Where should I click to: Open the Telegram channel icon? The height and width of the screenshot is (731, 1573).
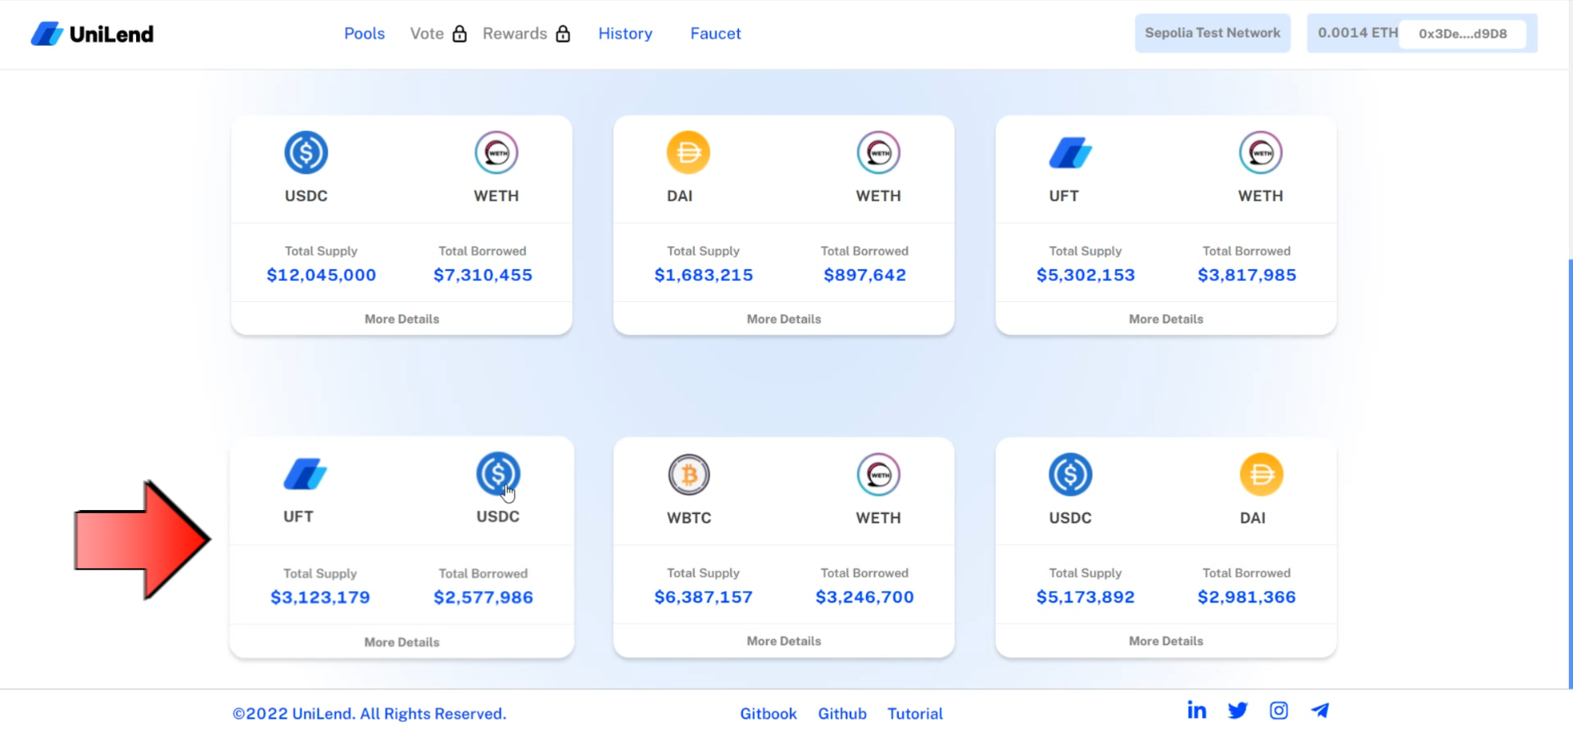1320,711
